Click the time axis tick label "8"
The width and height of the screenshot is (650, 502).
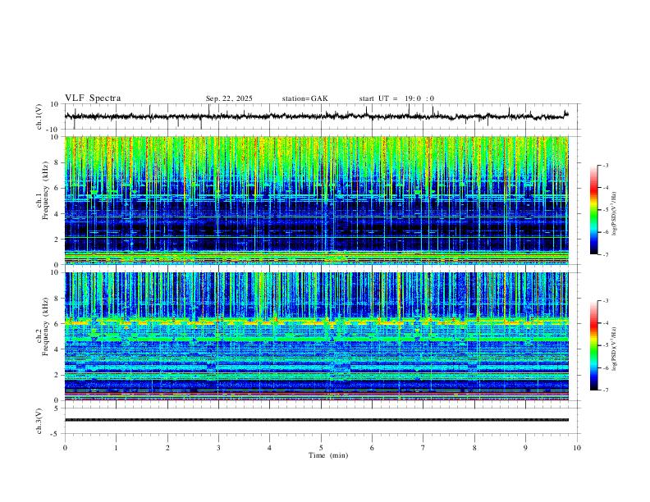click(x=474, y=448)
